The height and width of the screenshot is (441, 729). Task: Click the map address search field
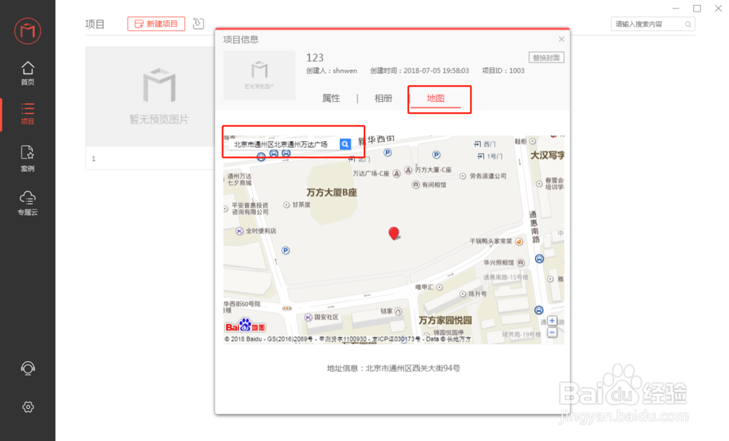point(284,144)
